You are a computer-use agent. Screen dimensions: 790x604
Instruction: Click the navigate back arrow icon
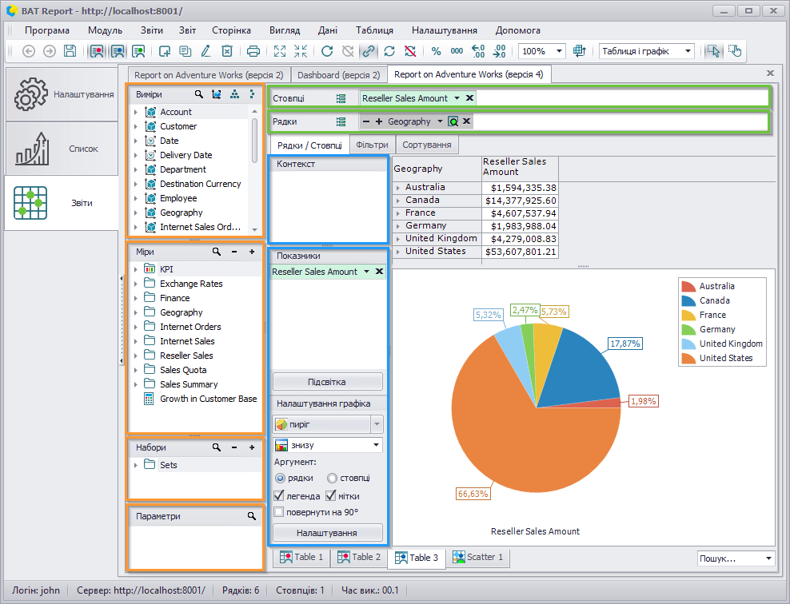pyautogui.click(x=29, y=51)
